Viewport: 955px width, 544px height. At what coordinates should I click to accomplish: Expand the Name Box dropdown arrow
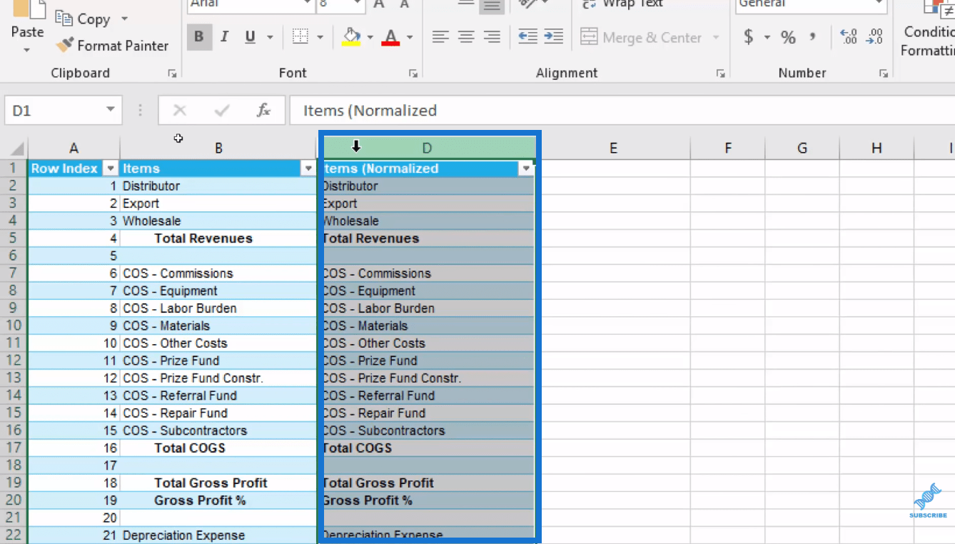point(111,110)
